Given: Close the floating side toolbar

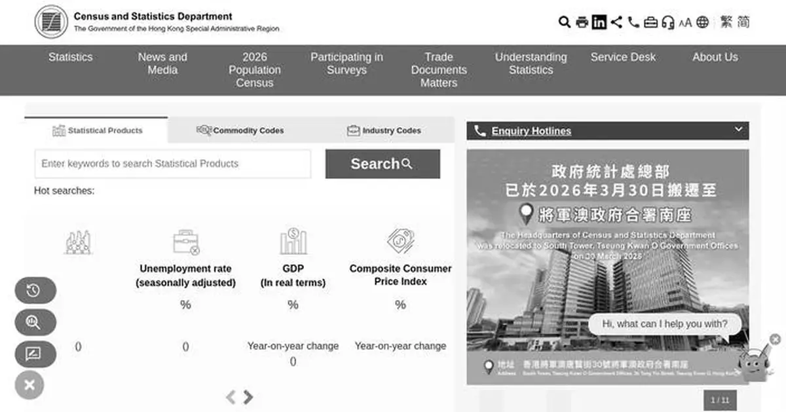Looking at the screenshot, I should [29, 385].
